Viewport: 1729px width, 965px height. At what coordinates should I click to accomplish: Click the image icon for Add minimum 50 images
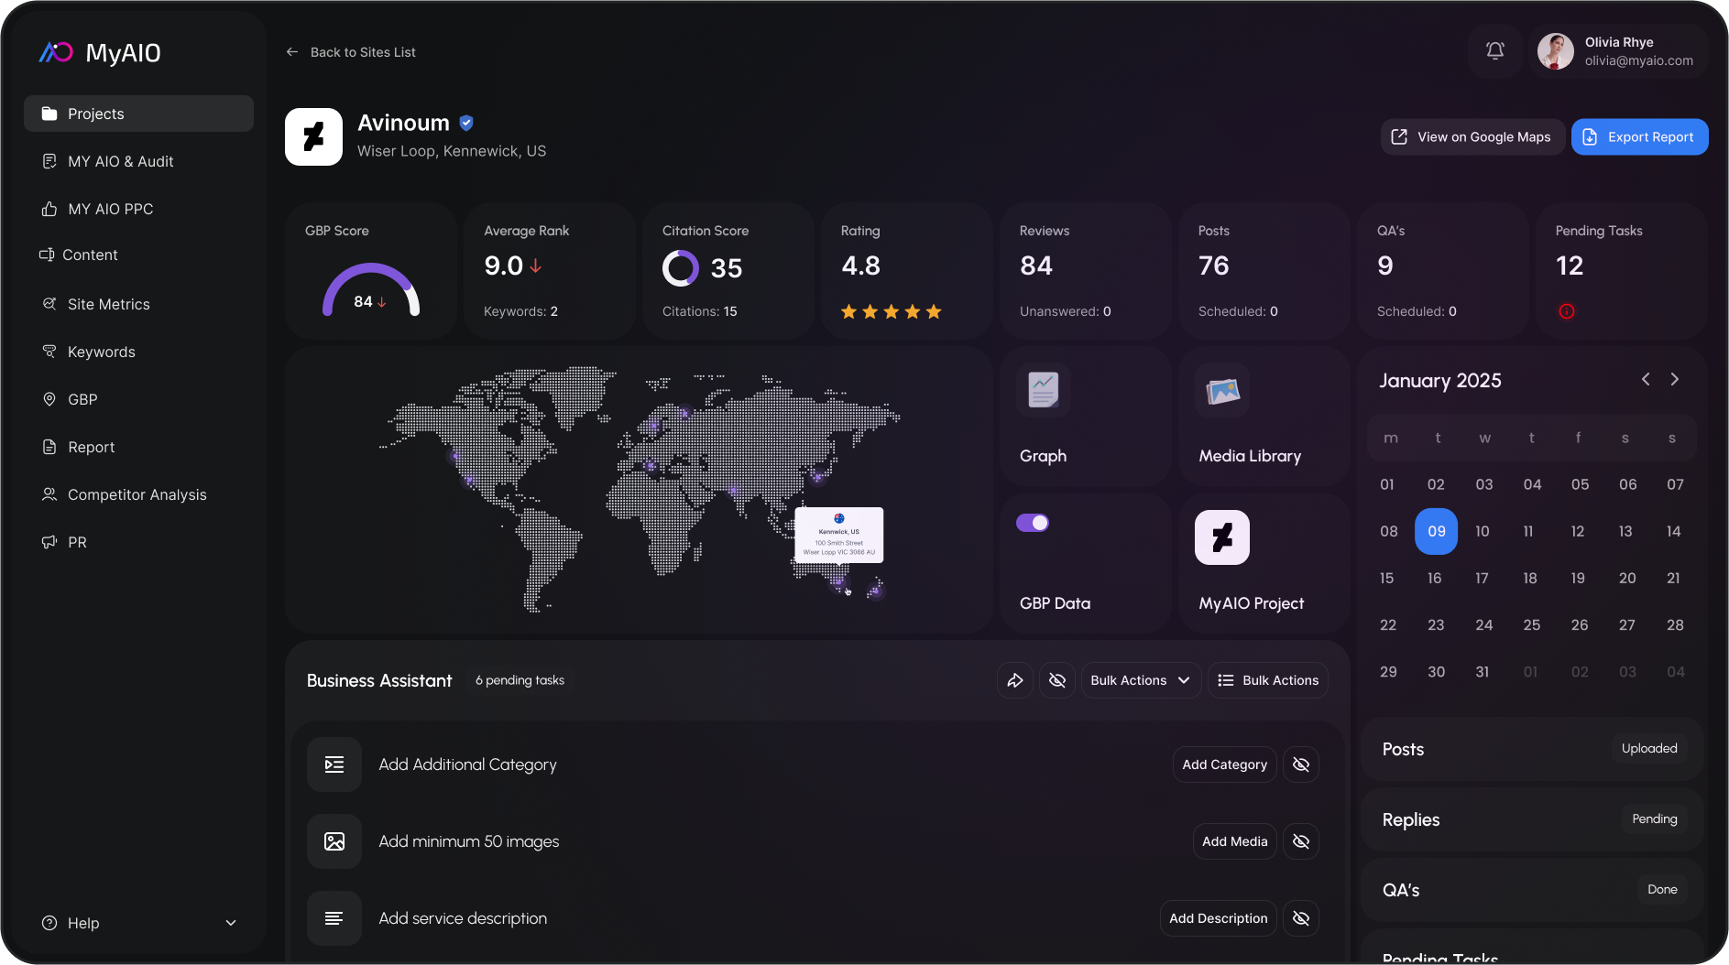point(334,841)
